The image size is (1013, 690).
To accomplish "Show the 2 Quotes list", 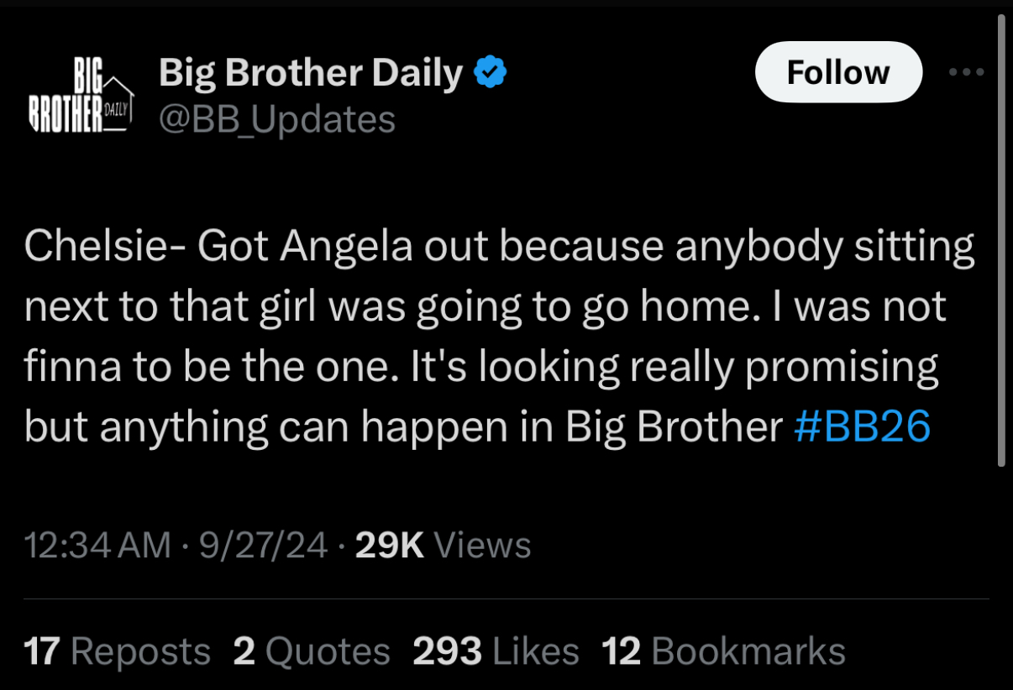I will [x=312, y=652].
